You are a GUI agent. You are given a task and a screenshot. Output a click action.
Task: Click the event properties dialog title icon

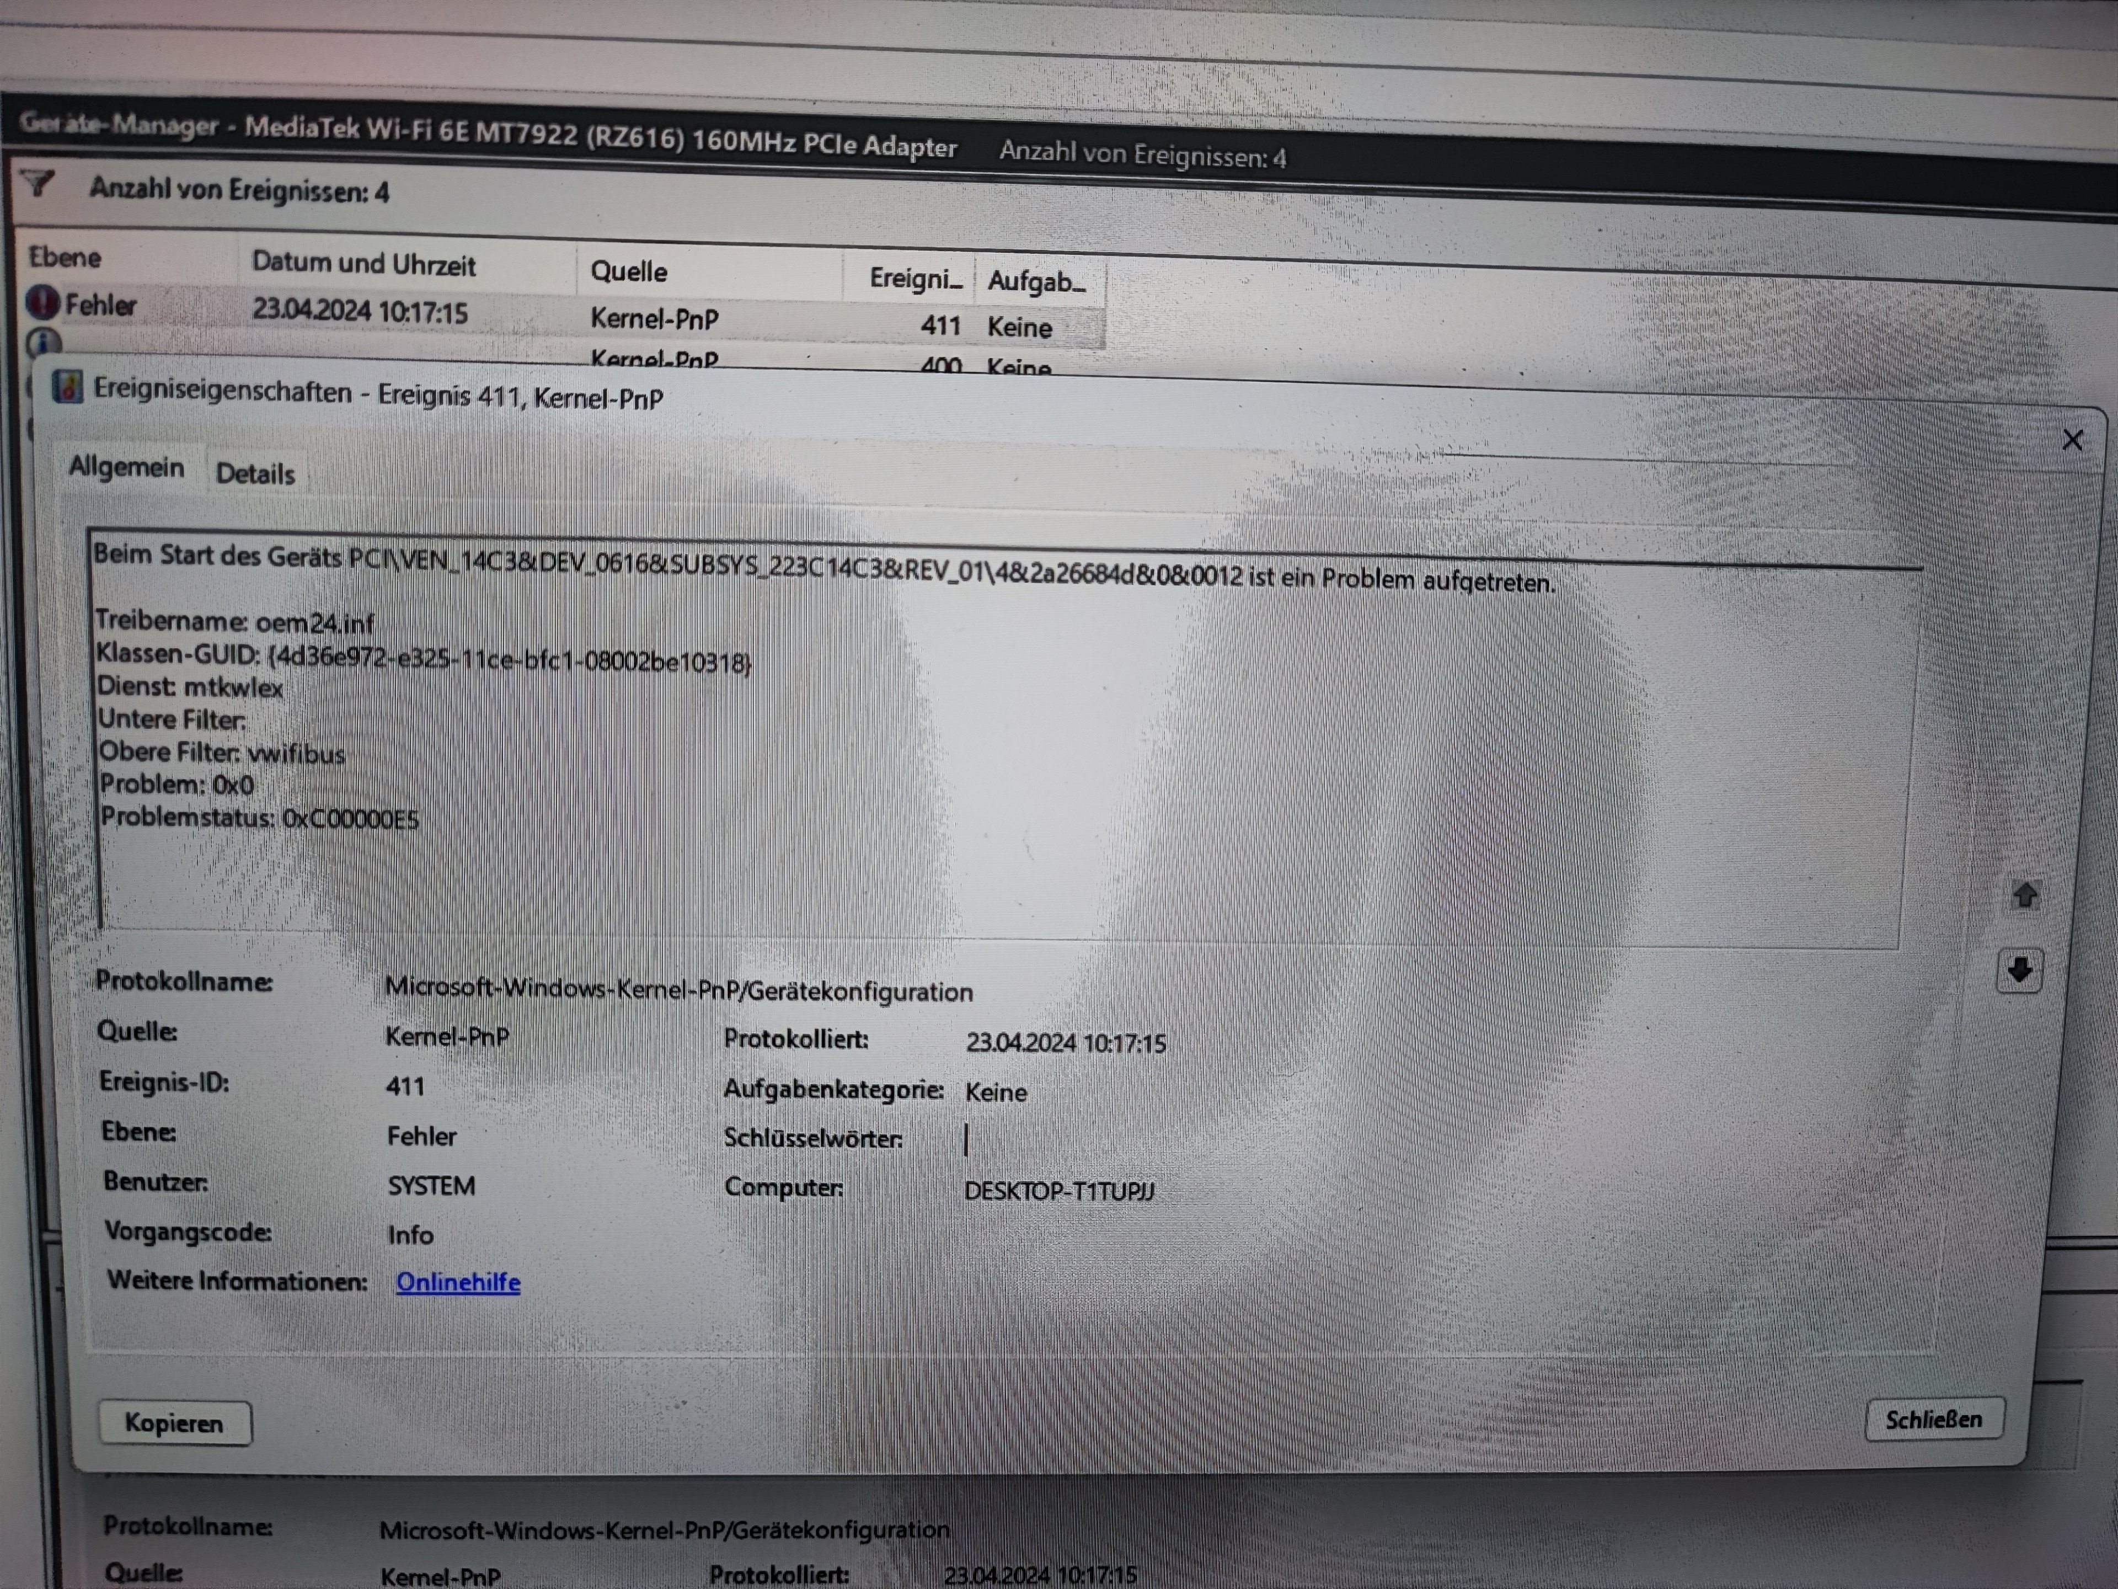(67, 387)
